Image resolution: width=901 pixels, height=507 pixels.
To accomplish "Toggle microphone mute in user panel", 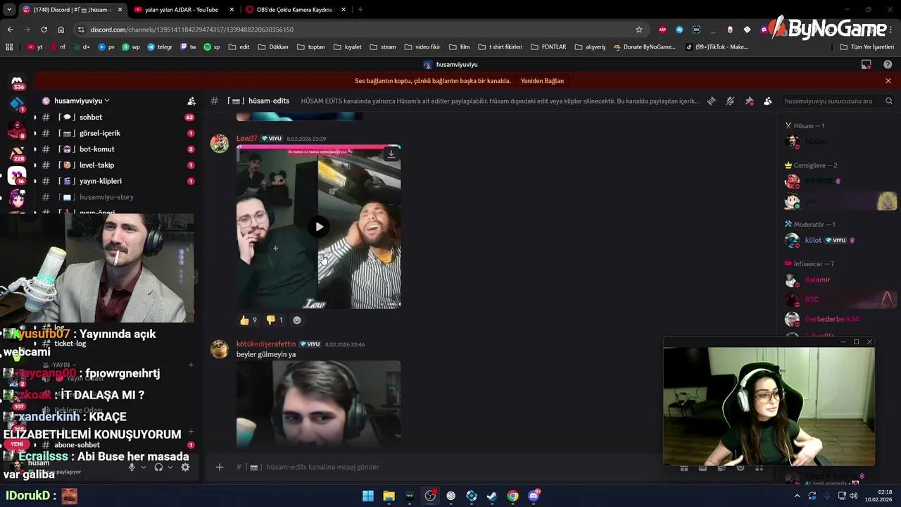I will [132, 467].
